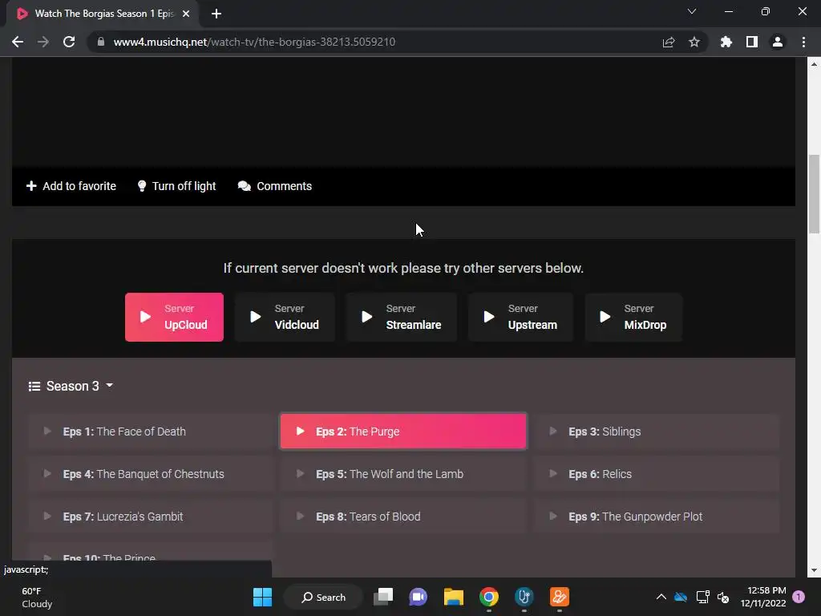Go back with the browser back arrow
821x616 pixels.
click(x=18, y=42)
